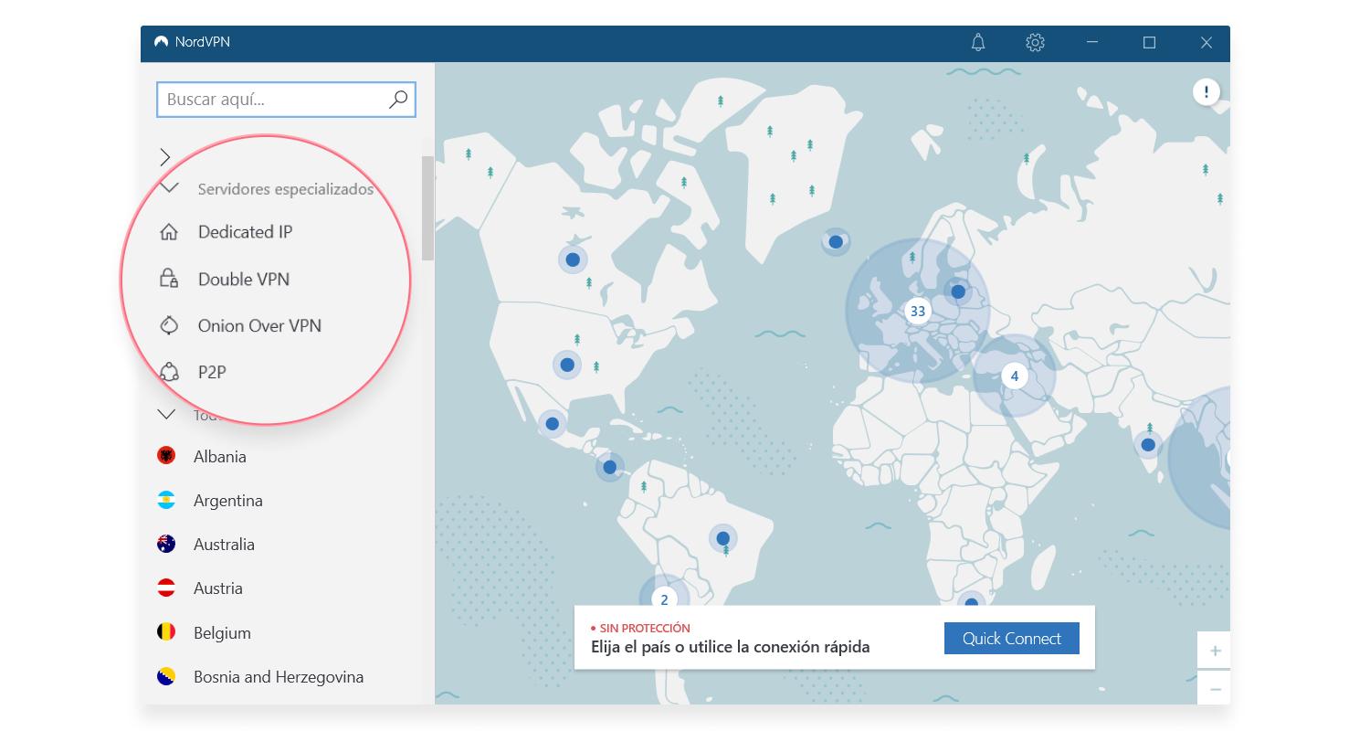Image resolution: width=1370 pixels, height=731 pixels.
Task: Collapse the countries list chevron above Albania
Action: 166,414
